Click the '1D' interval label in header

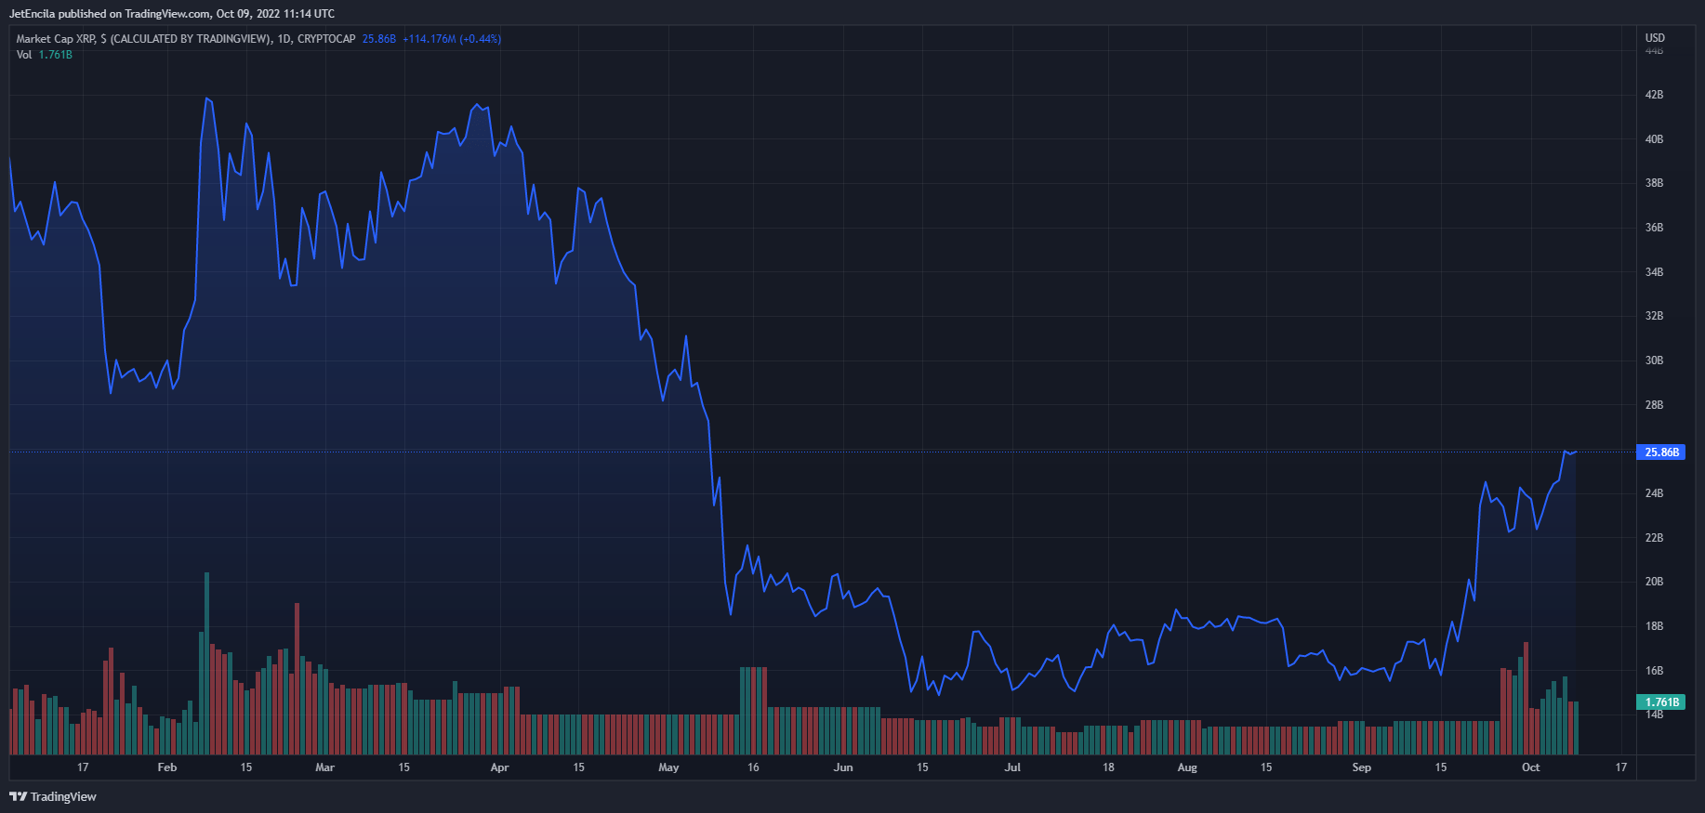click(x=284, y=39)
